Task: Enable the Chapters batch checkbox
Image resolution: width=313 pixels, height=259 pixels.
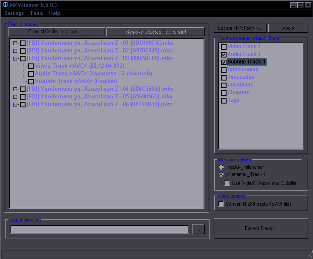Action: coord(224,93)
